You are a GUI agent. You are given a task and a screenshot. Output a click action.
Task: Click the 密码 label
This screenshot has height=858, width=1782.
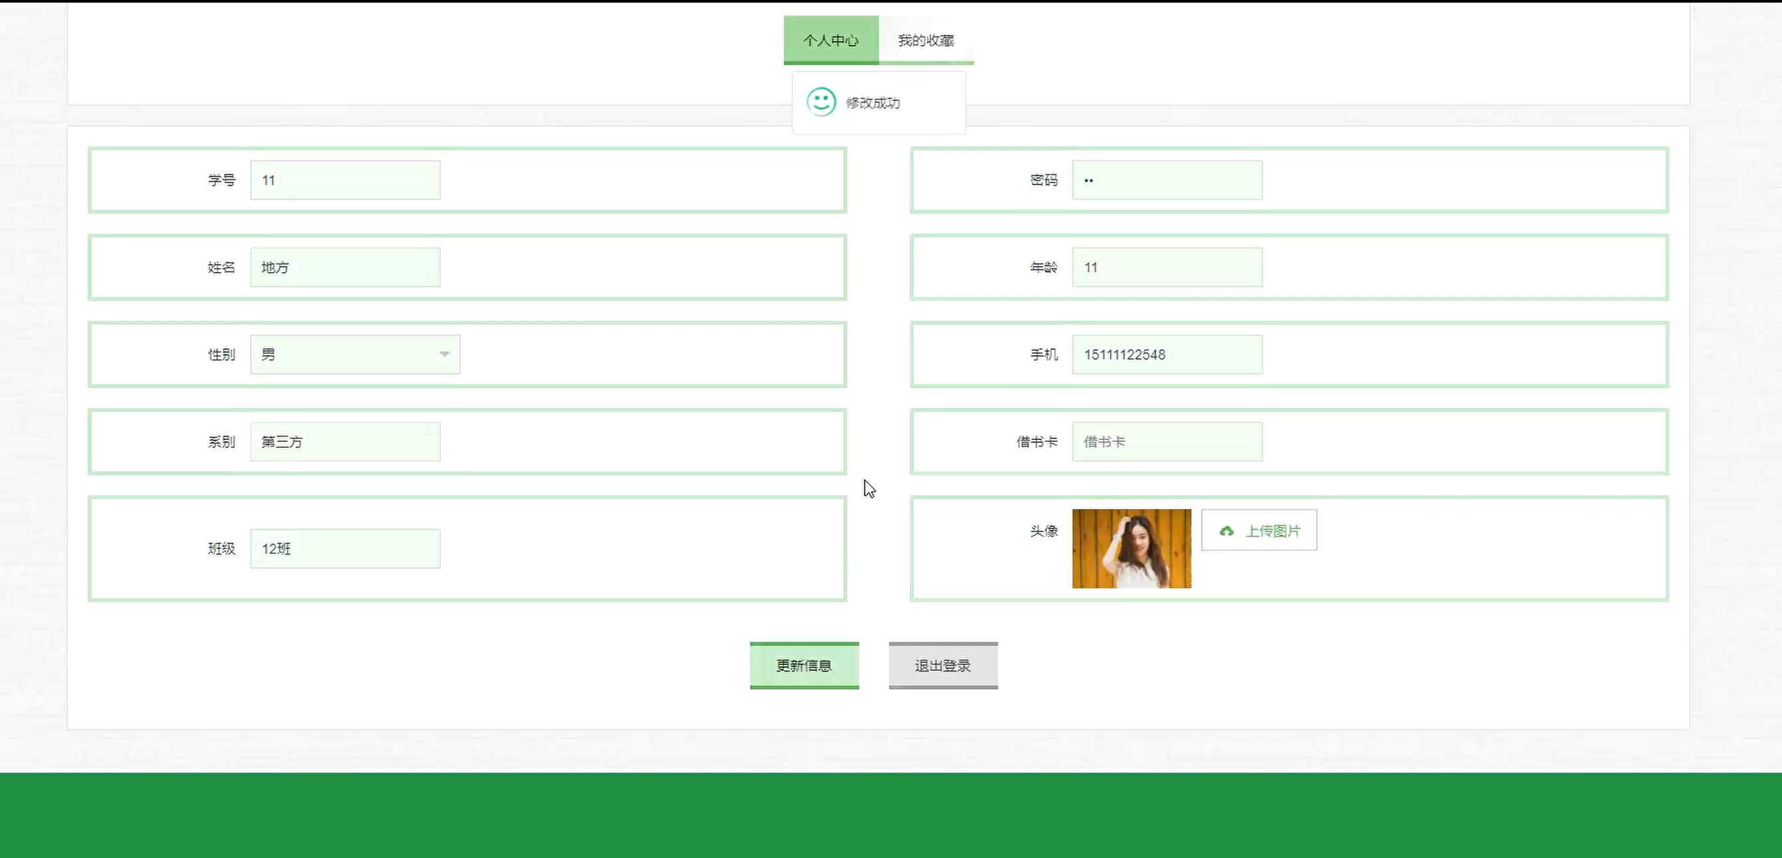1044,180
